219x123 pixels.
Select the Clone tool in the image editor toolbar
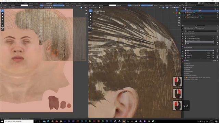click(2, 20)
